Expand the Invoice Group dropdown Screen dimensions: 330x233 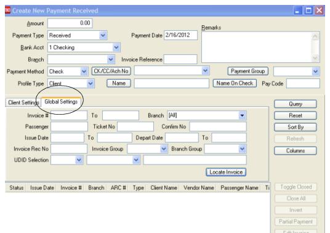tap(164, 149)
